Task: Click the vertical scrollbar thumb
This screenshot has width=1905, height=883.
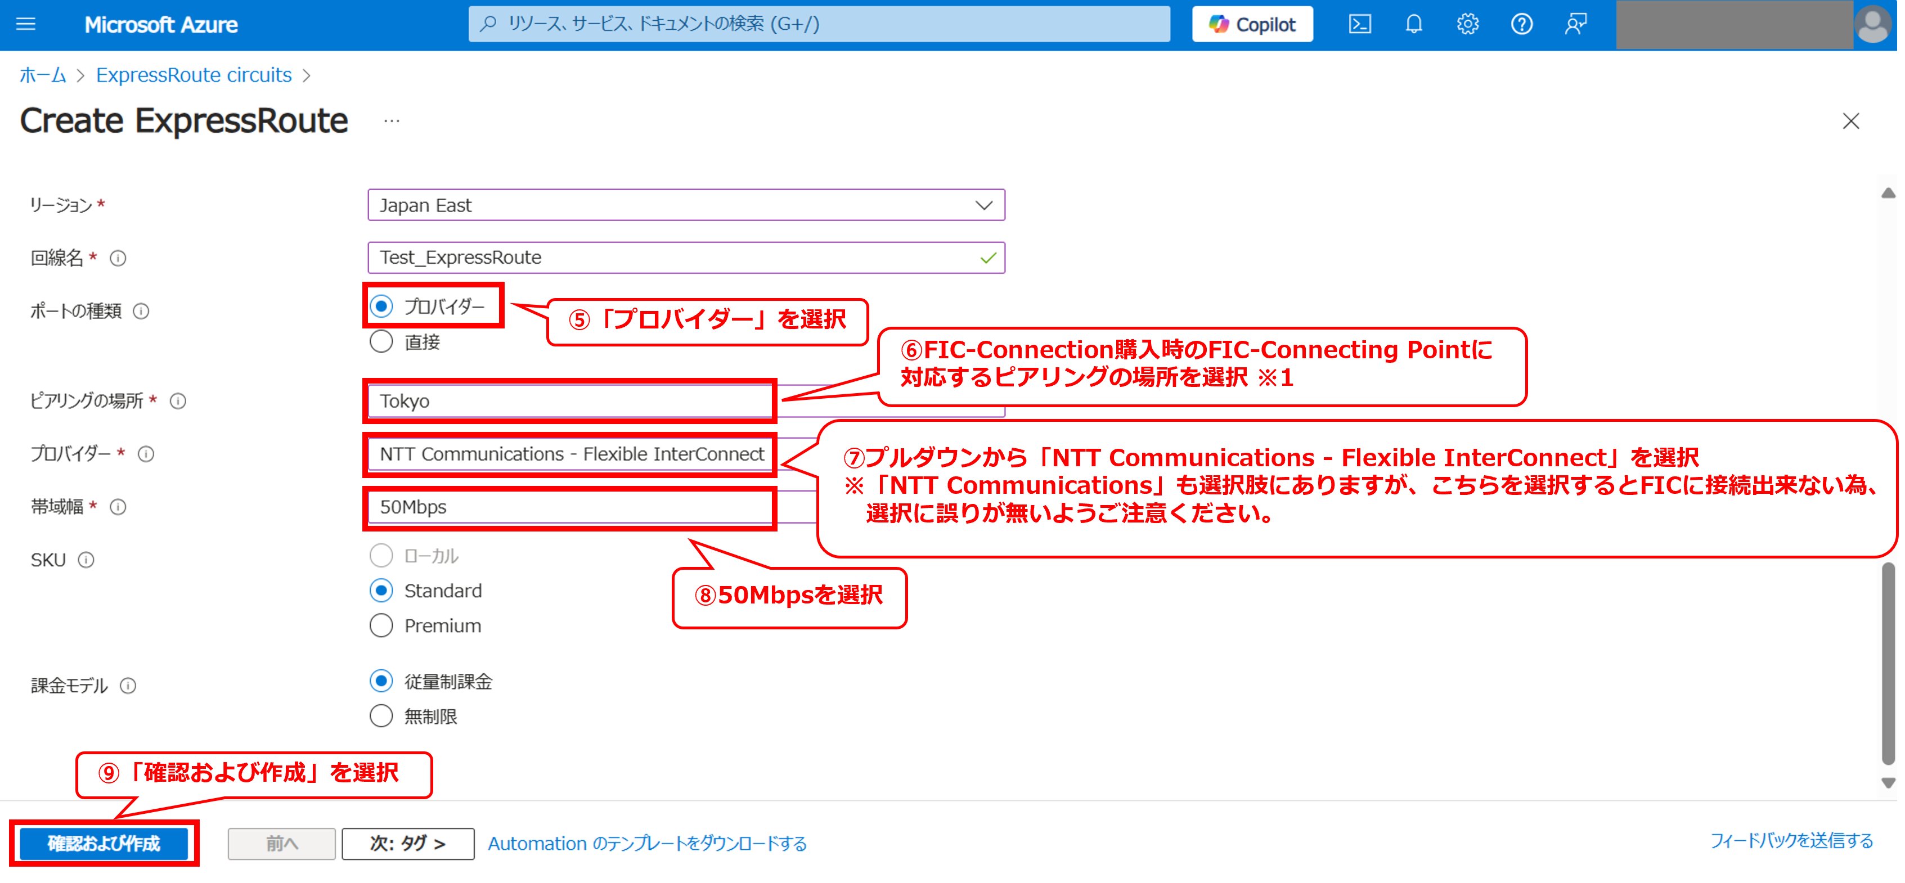Action: [x=1888, y=663]
